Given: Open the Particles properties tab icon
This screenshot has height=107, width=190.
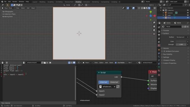Looking at the screenshot, I should pyautogui.click(x=159, y=57).
